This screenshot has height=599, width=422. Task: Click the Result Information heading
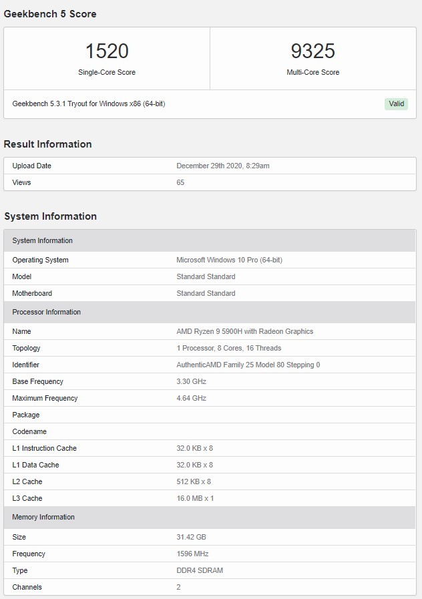point(47,144)
